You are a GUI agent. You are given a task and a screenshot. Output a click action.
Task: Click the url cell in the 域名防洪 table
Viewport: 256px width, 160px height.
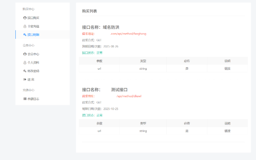pyautogui.click(x=99, y=69)
